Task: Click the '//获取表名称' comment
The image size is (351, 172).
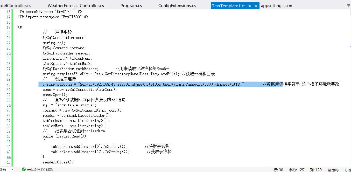Action: tap(157, 147)
